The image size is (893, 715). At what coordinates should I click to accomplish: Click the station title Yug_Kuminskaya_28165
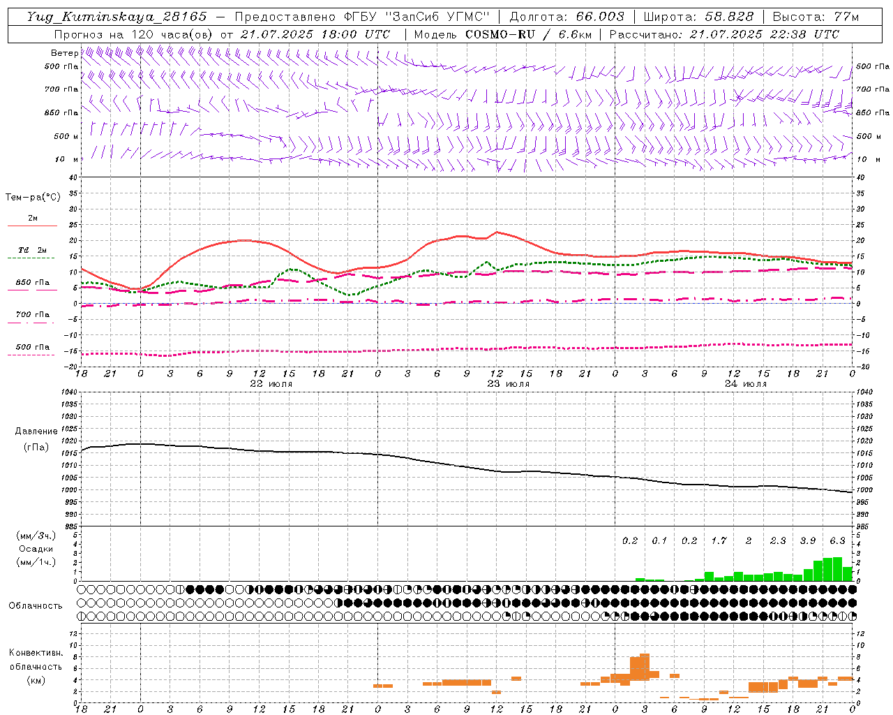[117, 17]
